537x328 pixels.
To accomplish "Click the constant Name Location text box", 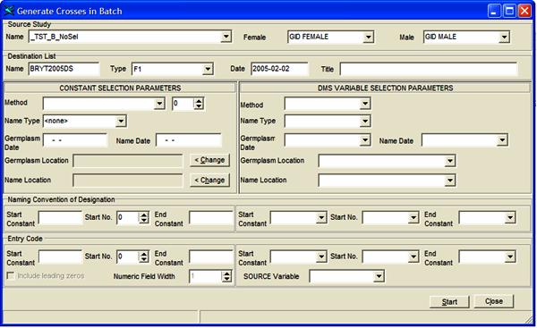I will click(x=128, y=181).
